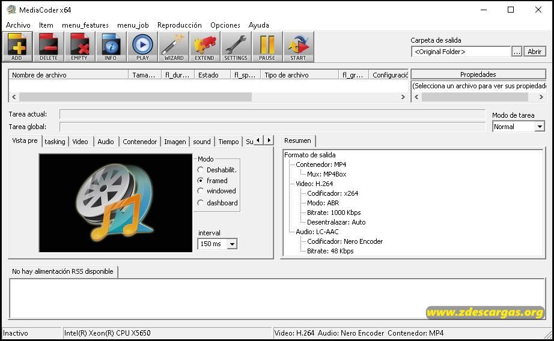
Task: Click the Tarea global progress bar
Action: (x=272, y=127)
